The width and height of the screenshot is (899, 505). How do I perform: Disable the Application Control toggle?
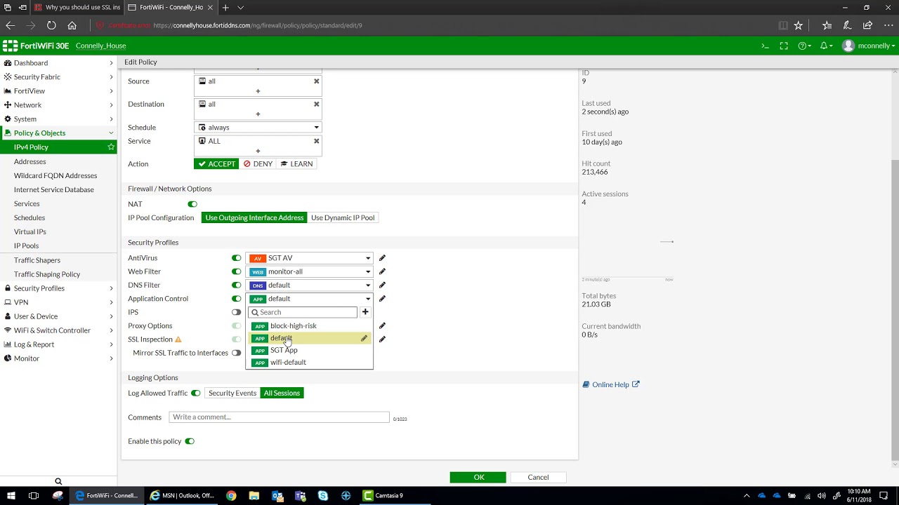[237, 299]
